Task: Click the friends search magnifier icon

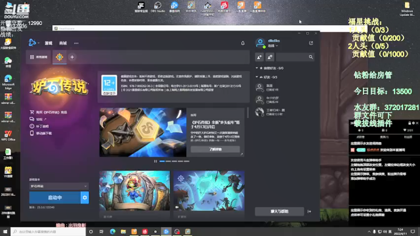Action: tap(311, 57)
